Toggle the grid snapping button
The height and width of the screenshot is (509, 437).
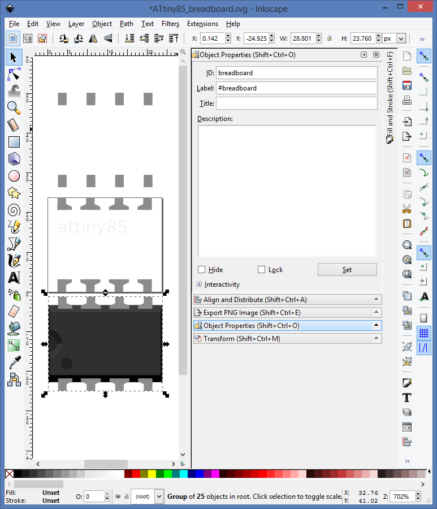423,333
